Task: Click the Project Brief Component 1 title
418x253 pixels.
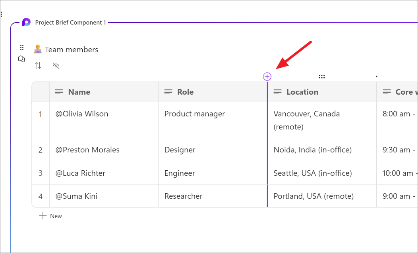Action: pos(71,23)
